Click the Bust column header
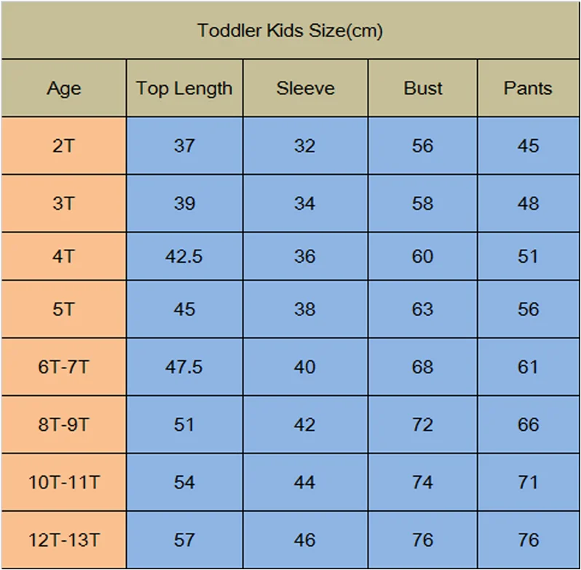Image resolution: width=581 pixels, height=570 pixels. click(423, 88)
